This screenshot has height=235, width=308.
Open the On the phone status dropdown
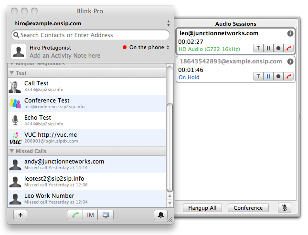tap(146, 47)
